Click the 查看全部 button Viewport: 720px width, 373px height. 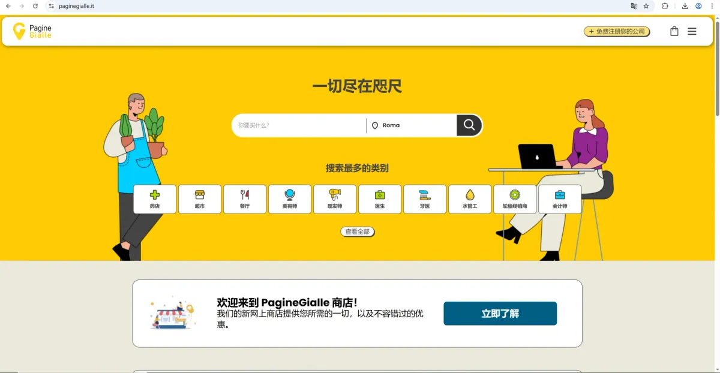pos(358,231)
